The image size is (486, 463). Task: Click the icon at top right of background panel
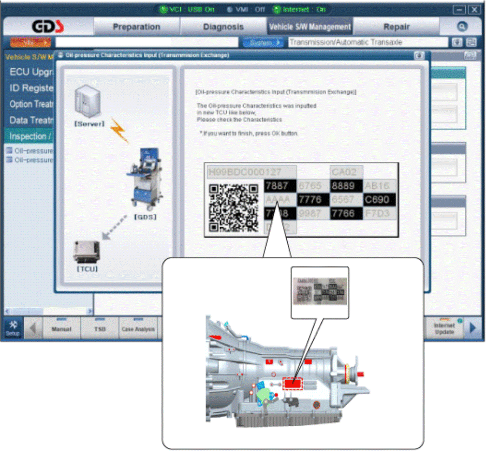(x=470, y=56)
